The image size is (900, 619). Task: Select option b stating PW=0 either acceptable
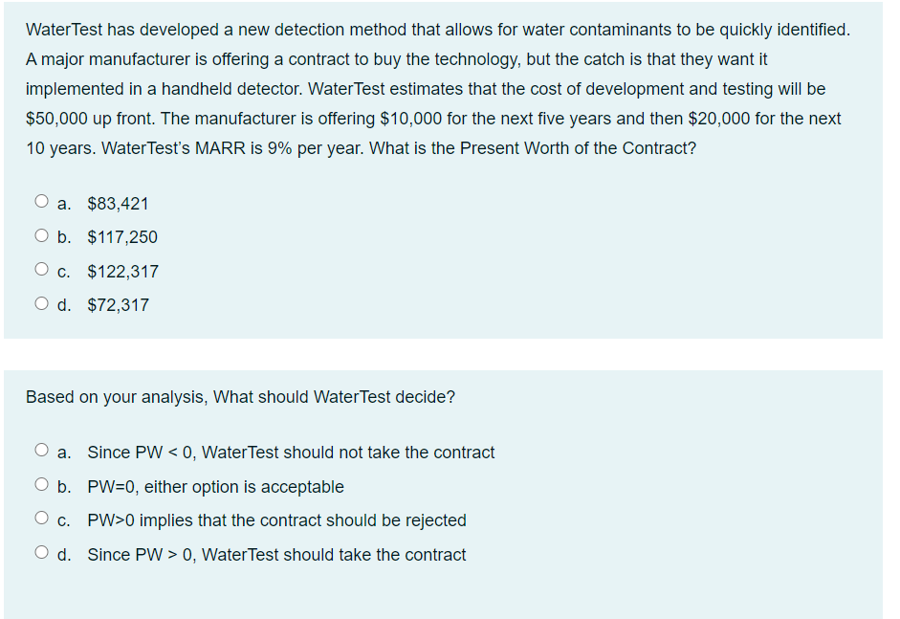click(x=42, y=483)
